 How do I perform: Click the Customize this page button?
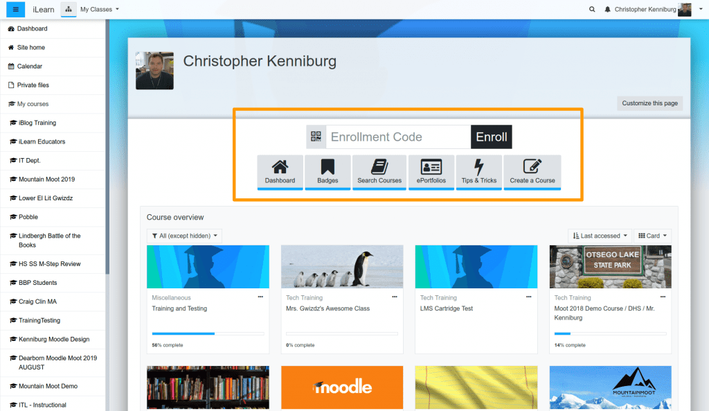coord(649,103)
